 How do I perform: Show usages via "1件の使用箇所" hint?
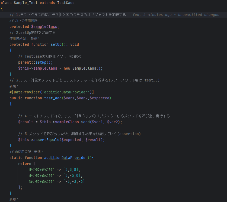coord(20,152)
